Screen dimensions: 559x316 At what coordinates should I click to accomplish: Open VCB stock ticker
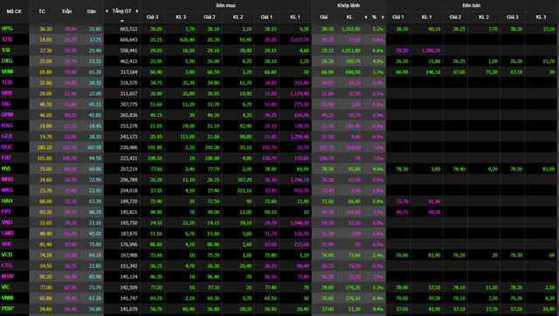(7, 255)
